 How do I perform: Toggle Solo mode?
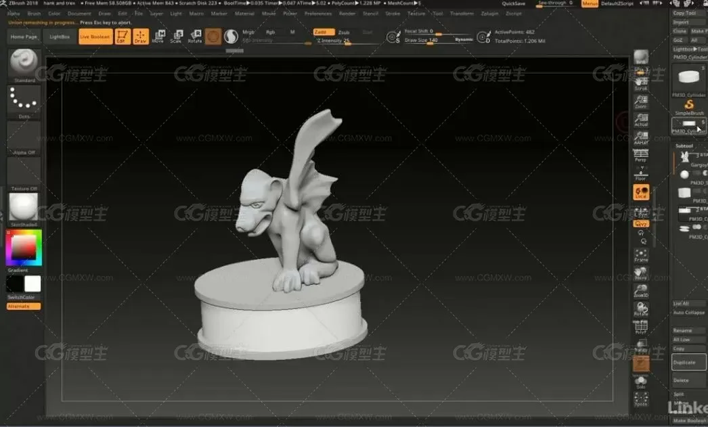(x=641, y=382)
